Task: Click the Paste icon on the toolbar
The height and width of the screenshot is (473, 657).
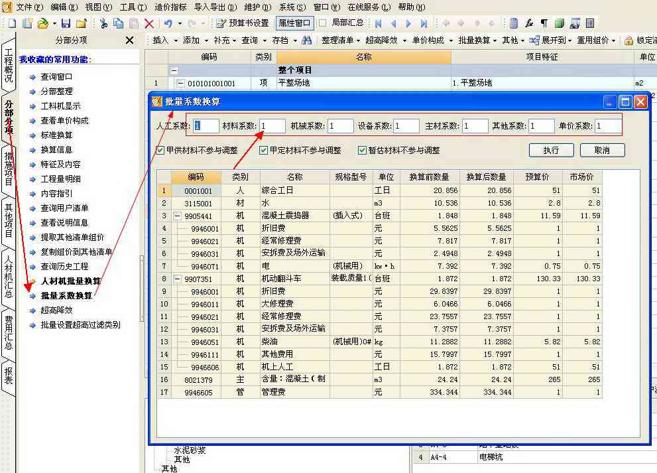Action: [x=134, y=23]
